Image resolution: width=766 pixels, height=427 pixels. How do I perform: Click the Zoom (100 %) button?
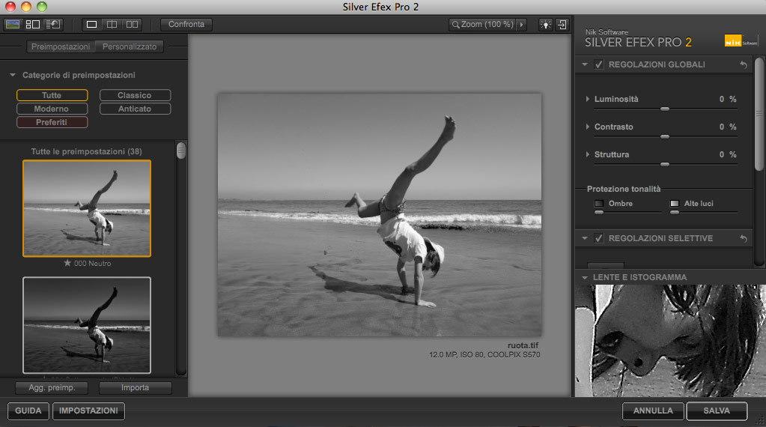483,25
